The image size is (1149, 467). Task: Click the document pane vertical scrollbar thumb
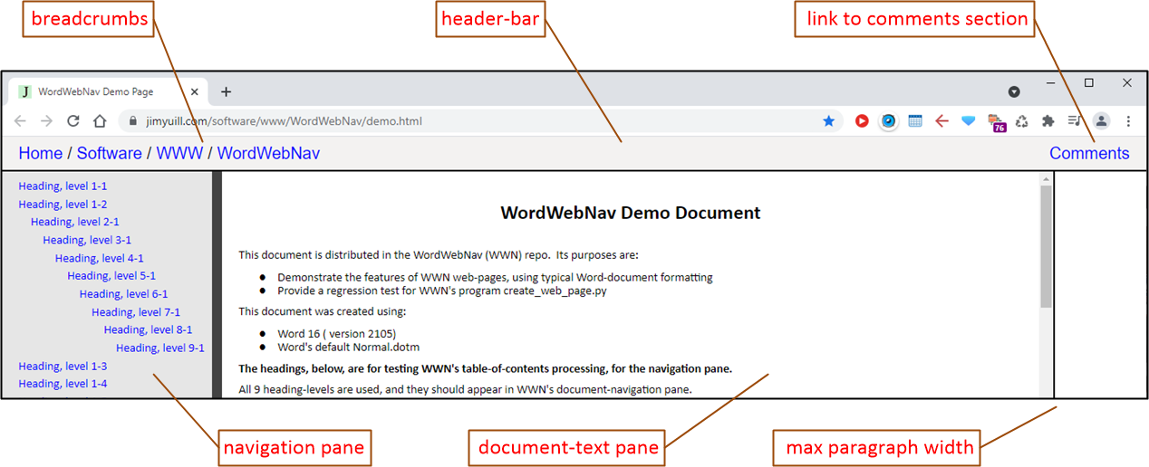[x=1046, y=244]
